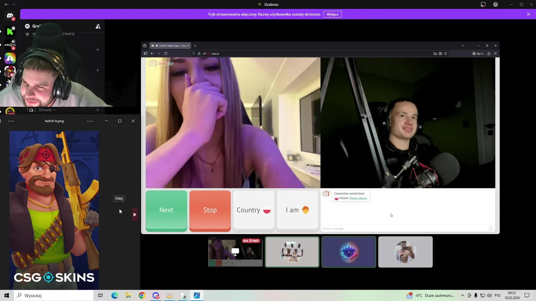Go back in the browser
This screenshot has height=301, width=536.
(x=152, y=54)
